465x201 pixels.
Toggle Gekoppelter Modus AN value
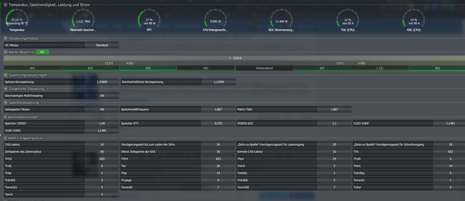click(102, 109)
